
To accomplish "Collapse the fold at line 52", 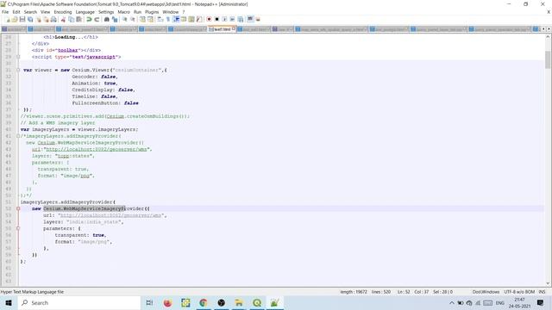I will 18,208.
